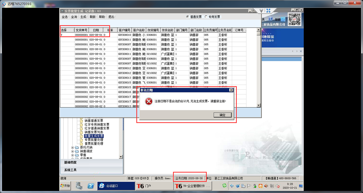Open 专票批量处理 in the tree
This screenshot has width=363, height=193.
coord(94,140)
